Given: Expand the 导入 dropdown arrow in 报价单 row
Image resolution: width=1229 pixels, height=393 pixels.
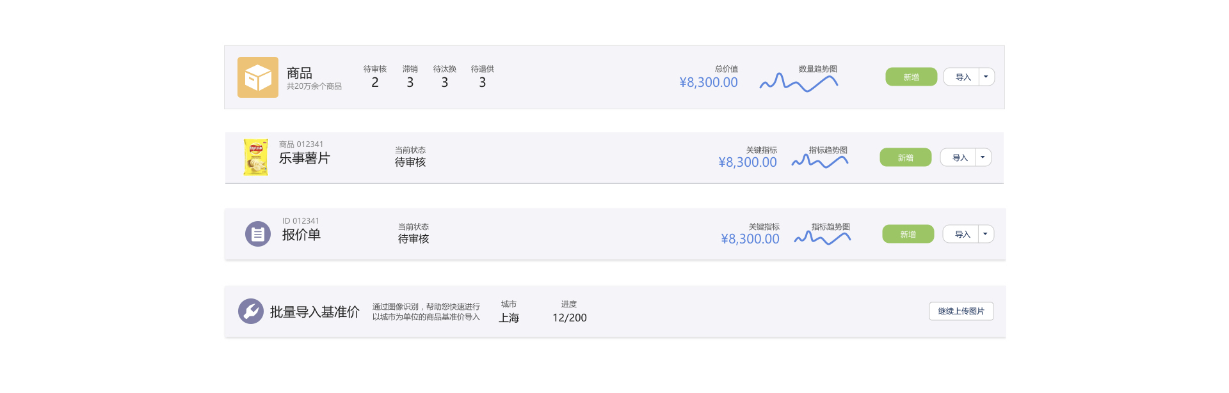Looking at the screenshot, I should click(x=986, y=234).
